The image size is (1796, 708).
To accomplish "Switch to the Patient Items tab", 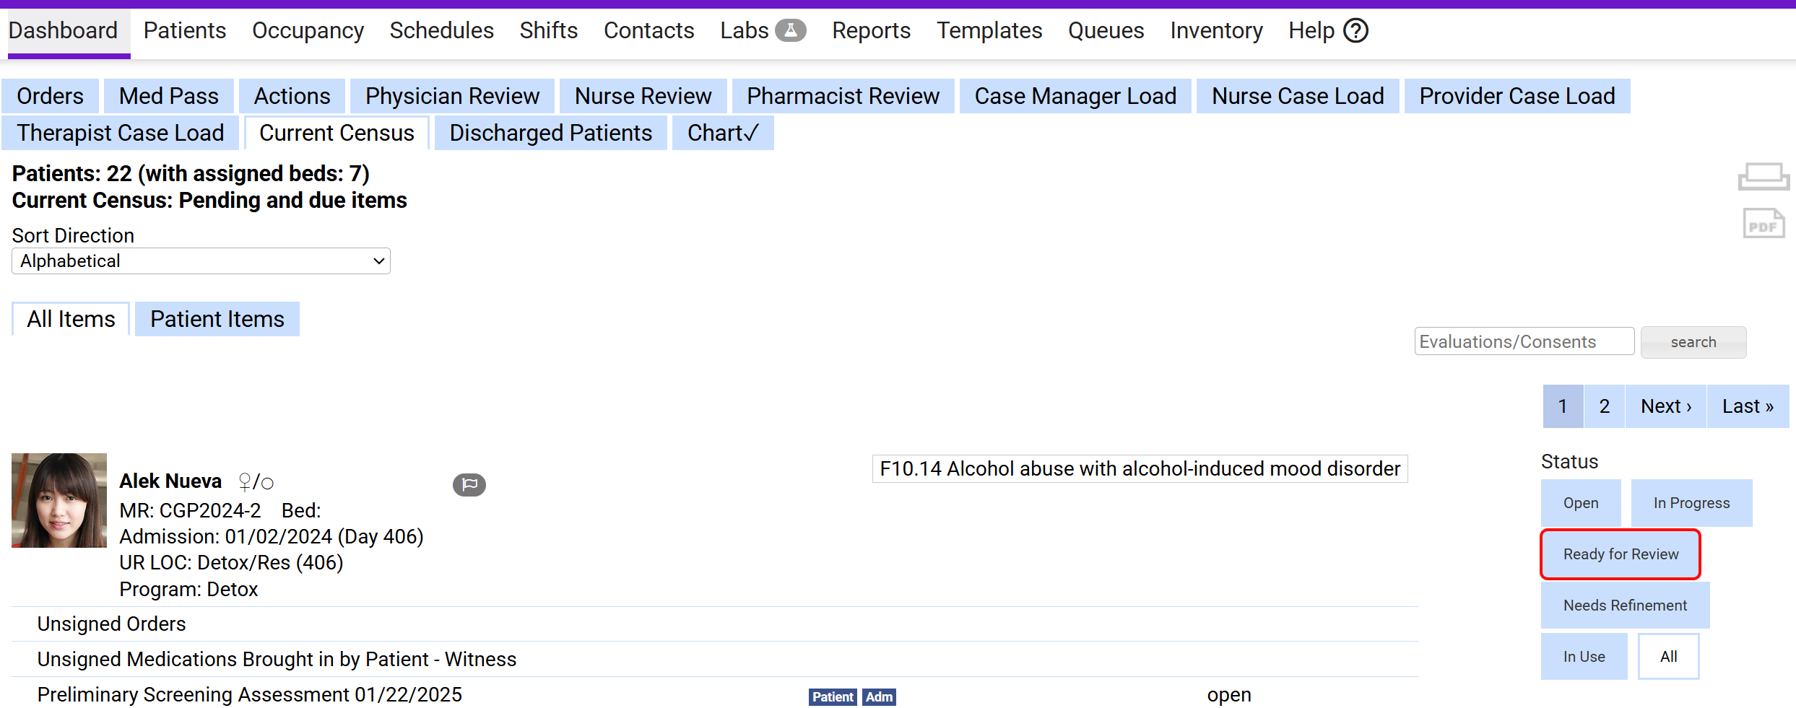I will point(217,319).
